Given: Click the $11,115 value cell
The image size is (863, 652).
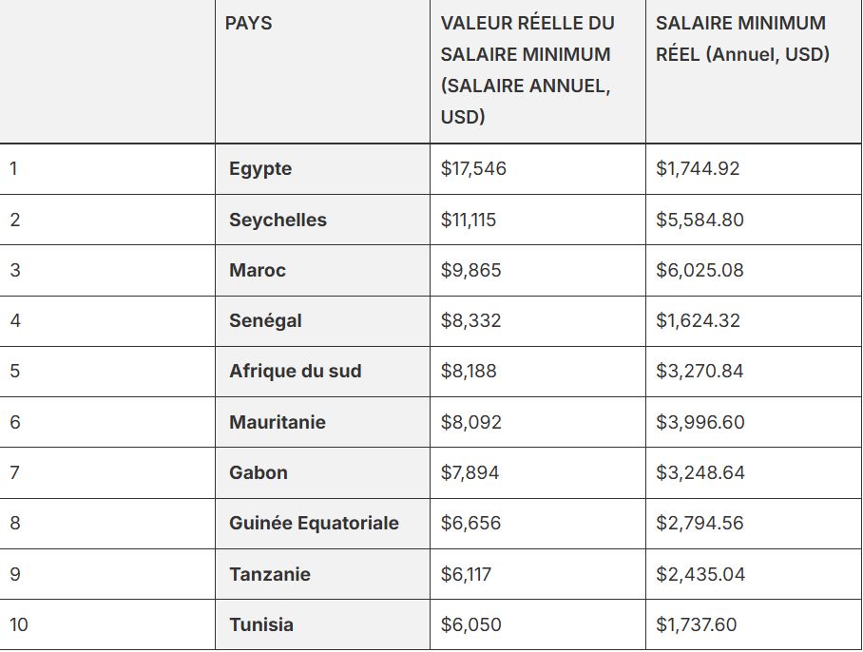Looking at the screenshot, I should [469, 220].
